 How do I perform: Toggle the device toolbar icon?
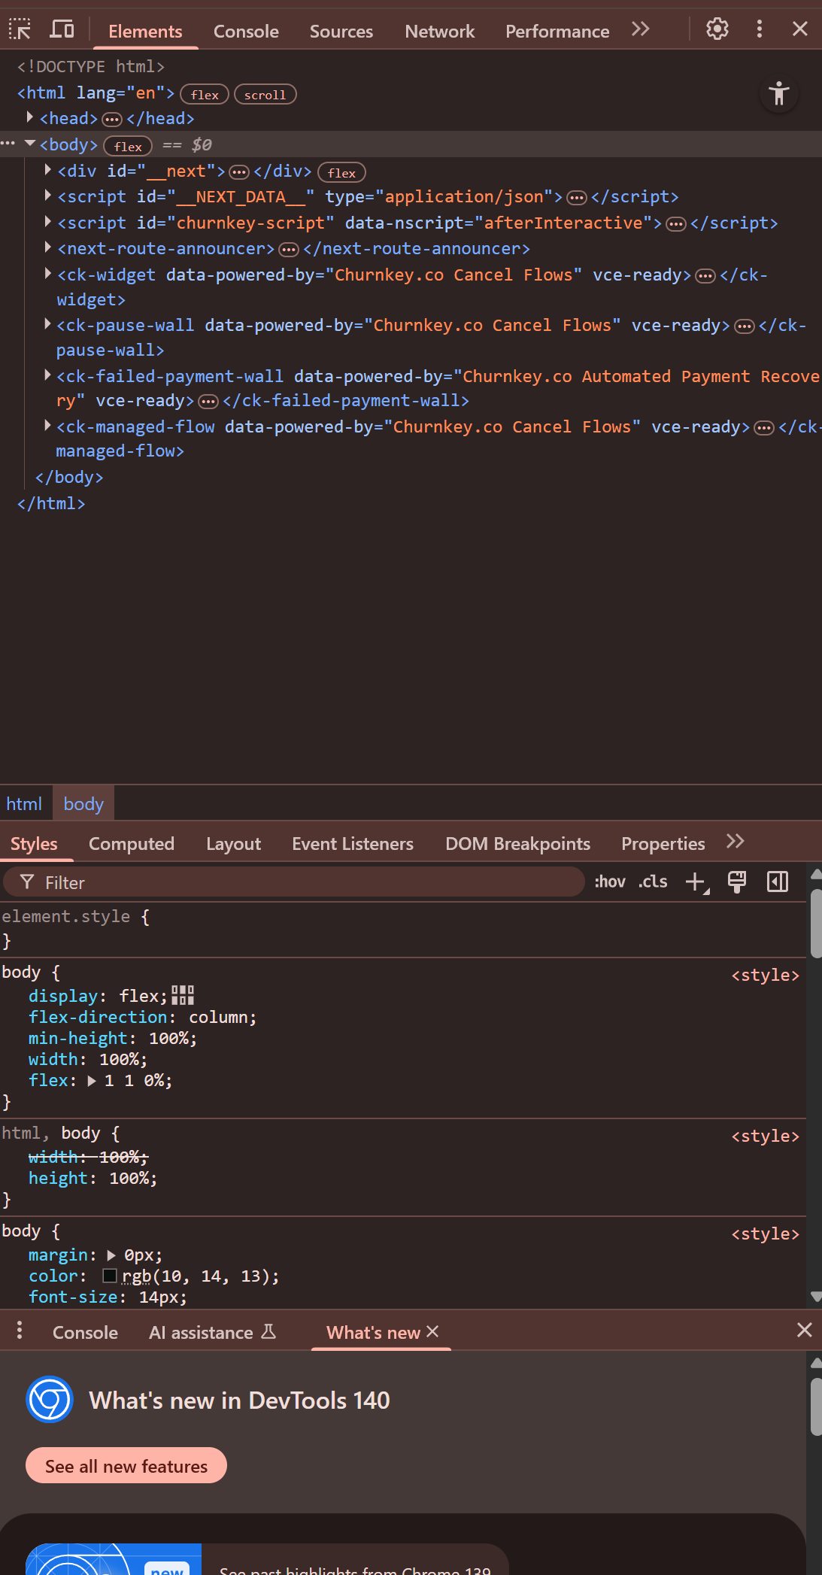[62, 29]
